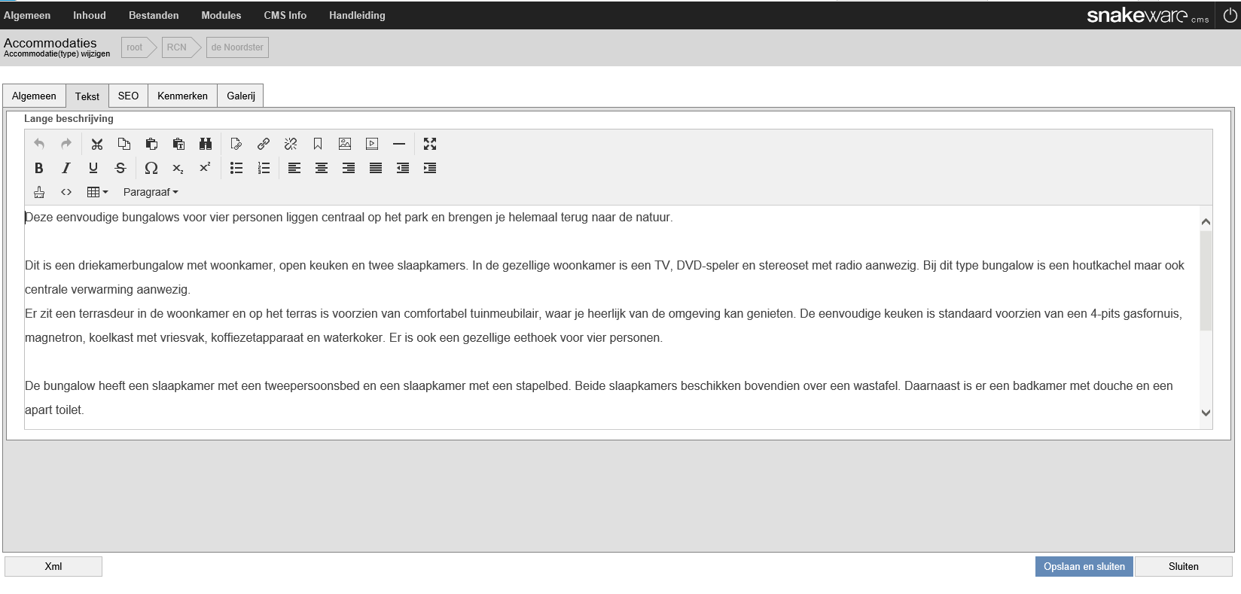Click the snakeware cms logo

coord(1148,16)
